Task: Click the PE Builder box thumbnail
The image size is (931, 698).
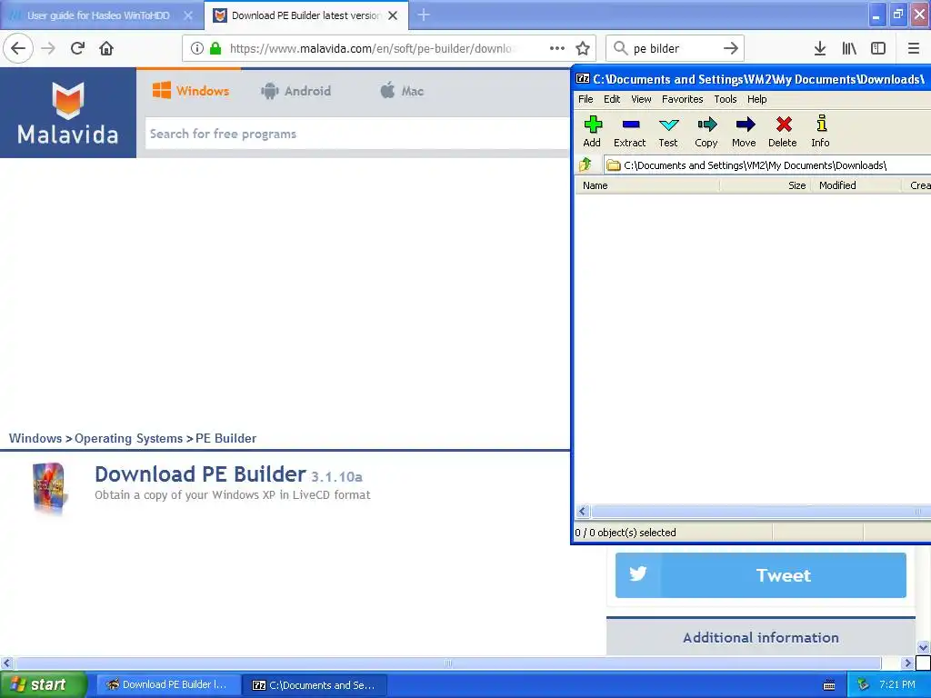Action: 49,488
